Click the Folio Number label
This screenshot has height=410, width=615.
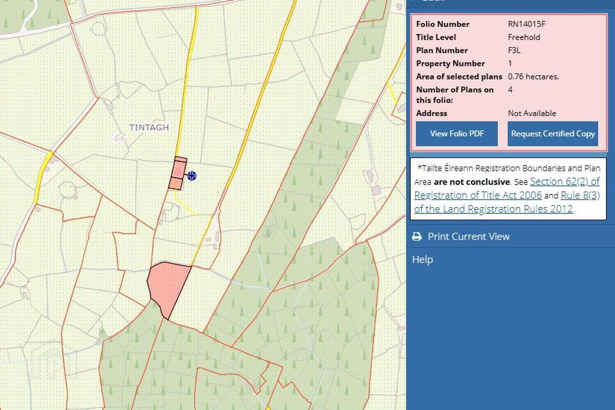pyautogui.click(x=442, y=24)
